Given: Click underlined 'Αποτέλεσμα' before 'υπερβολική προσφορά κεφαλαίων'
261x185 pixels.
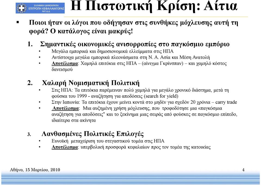Looking at the screenshot, I should click(x=65, y=147).
